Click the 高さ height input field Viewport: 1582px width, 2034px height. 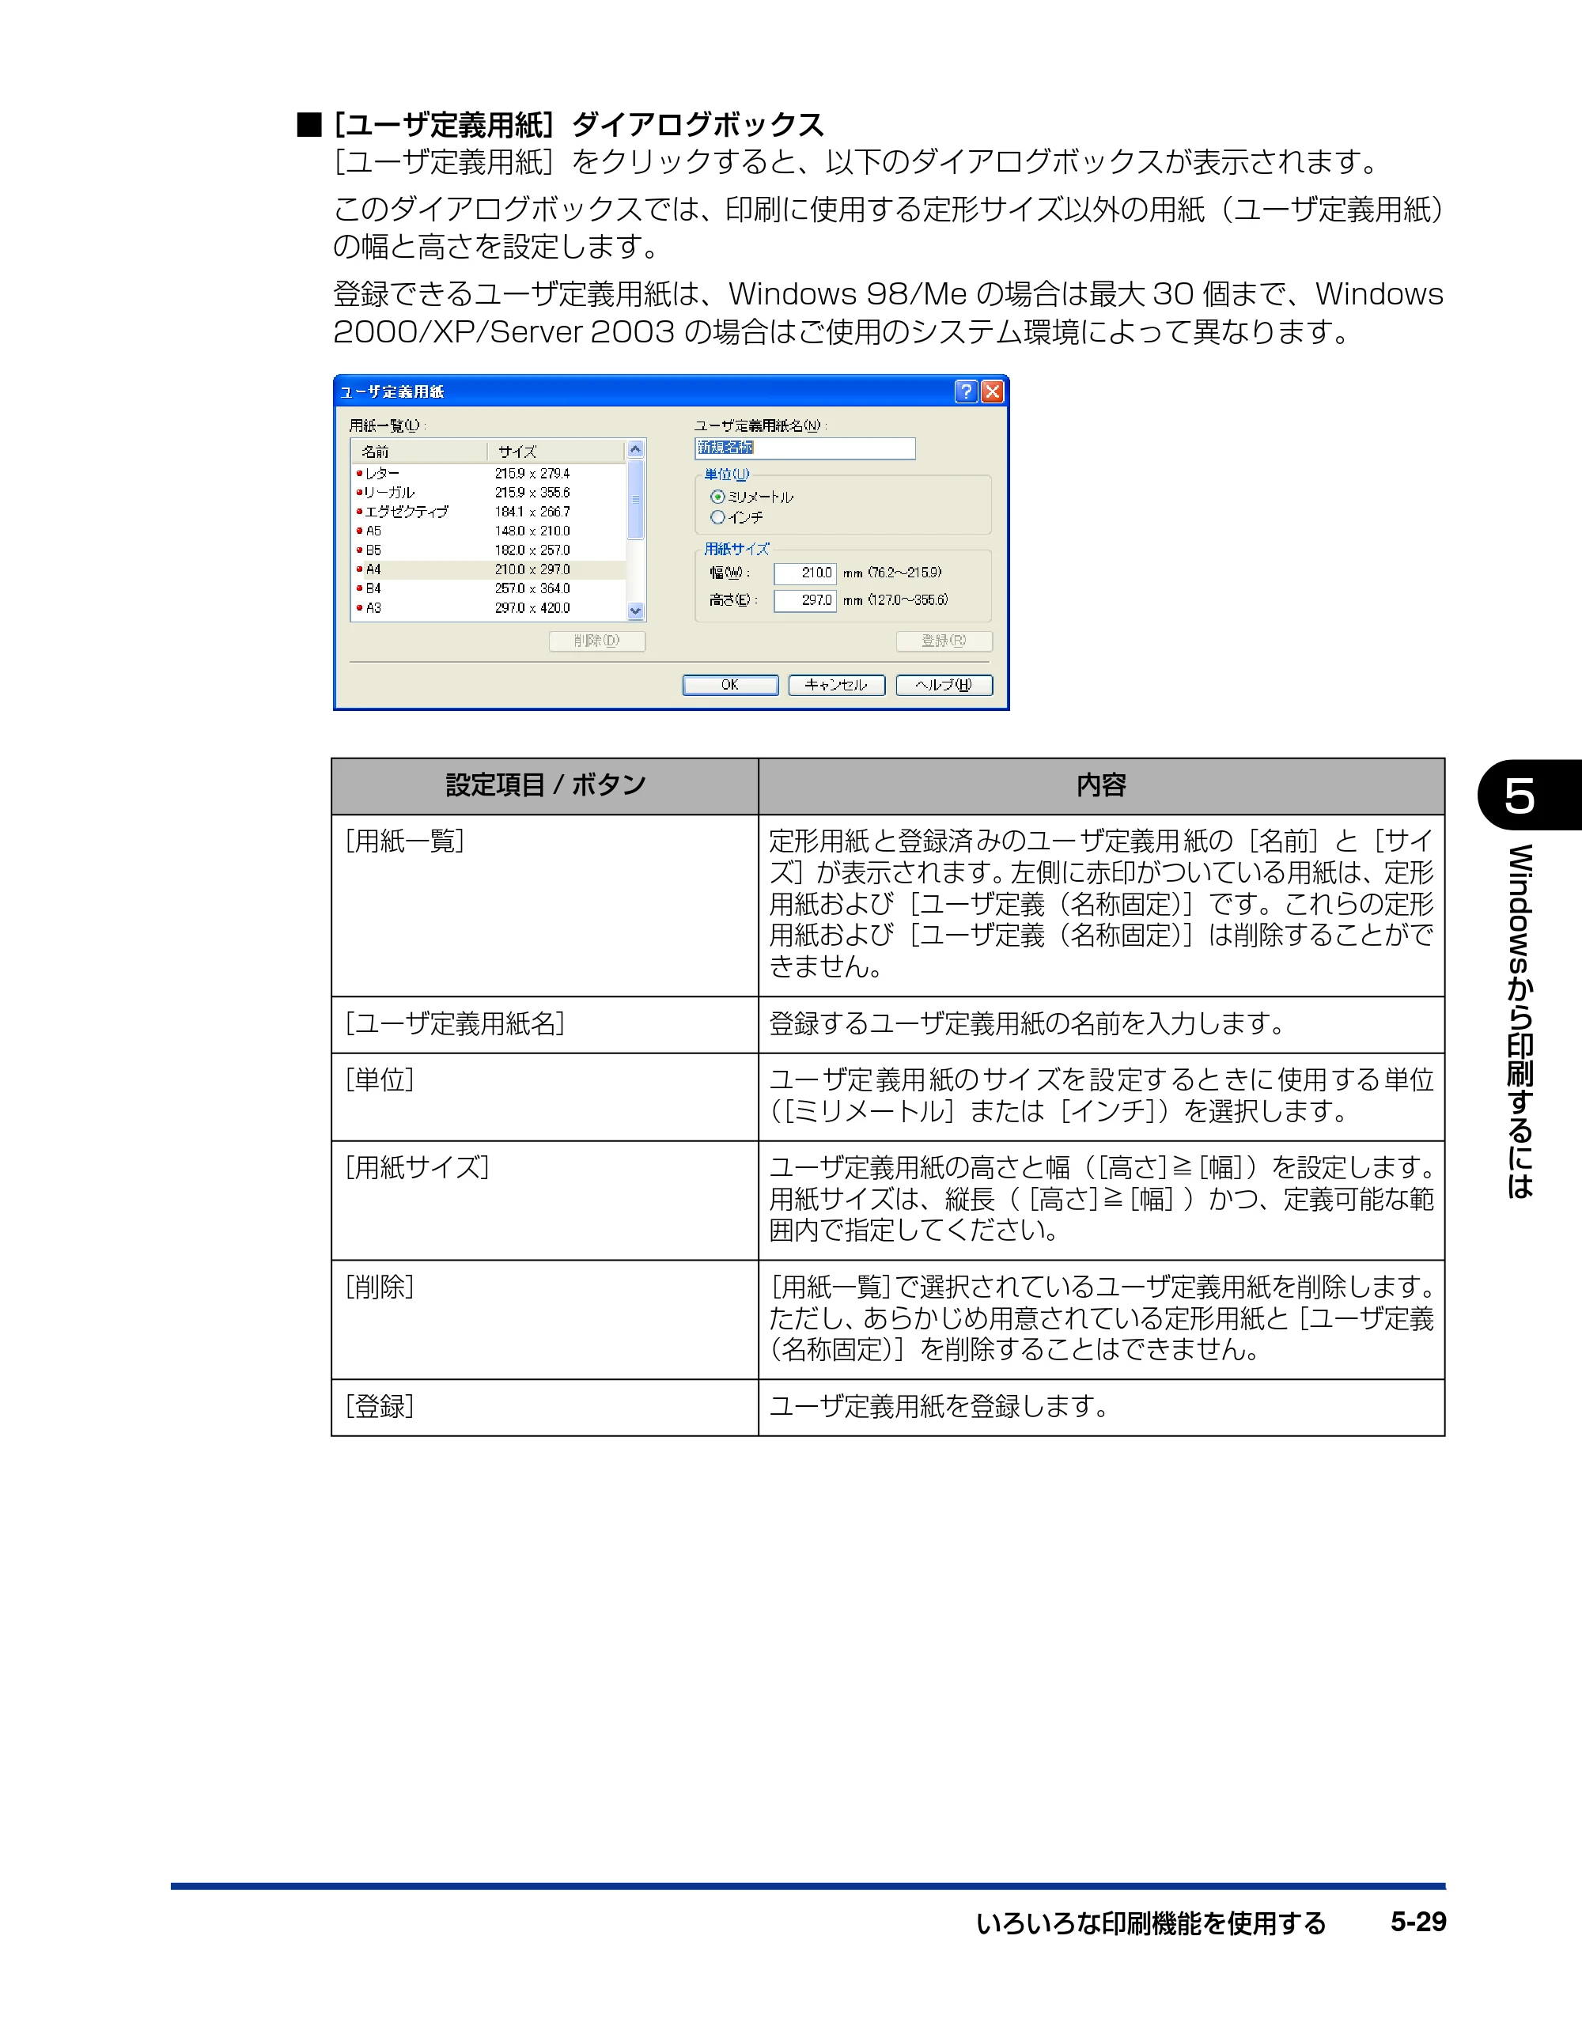point(805,599)
